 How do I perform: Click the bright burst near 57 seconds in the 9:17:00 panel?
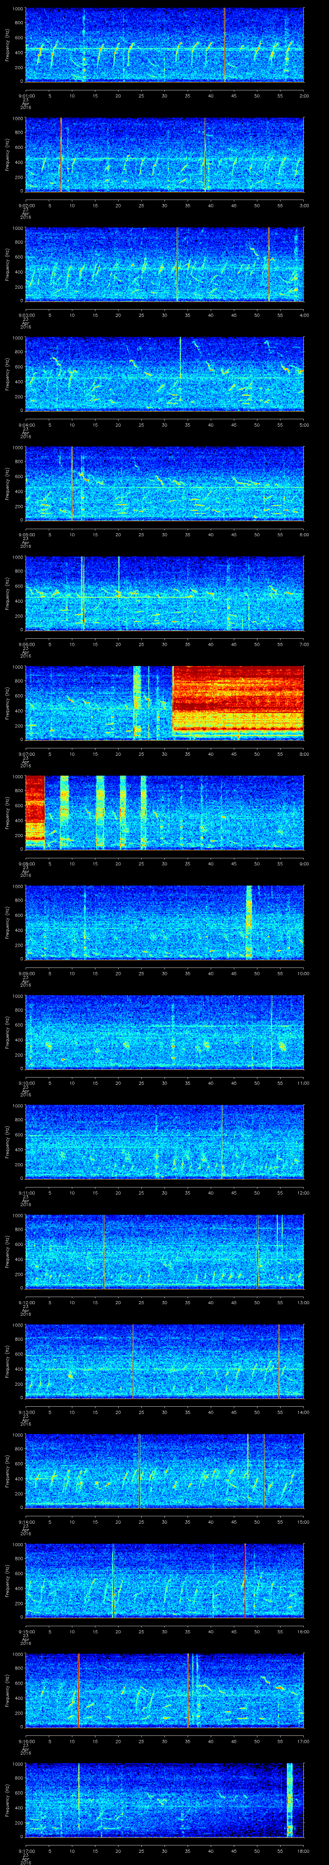(x=290, y=1800)
